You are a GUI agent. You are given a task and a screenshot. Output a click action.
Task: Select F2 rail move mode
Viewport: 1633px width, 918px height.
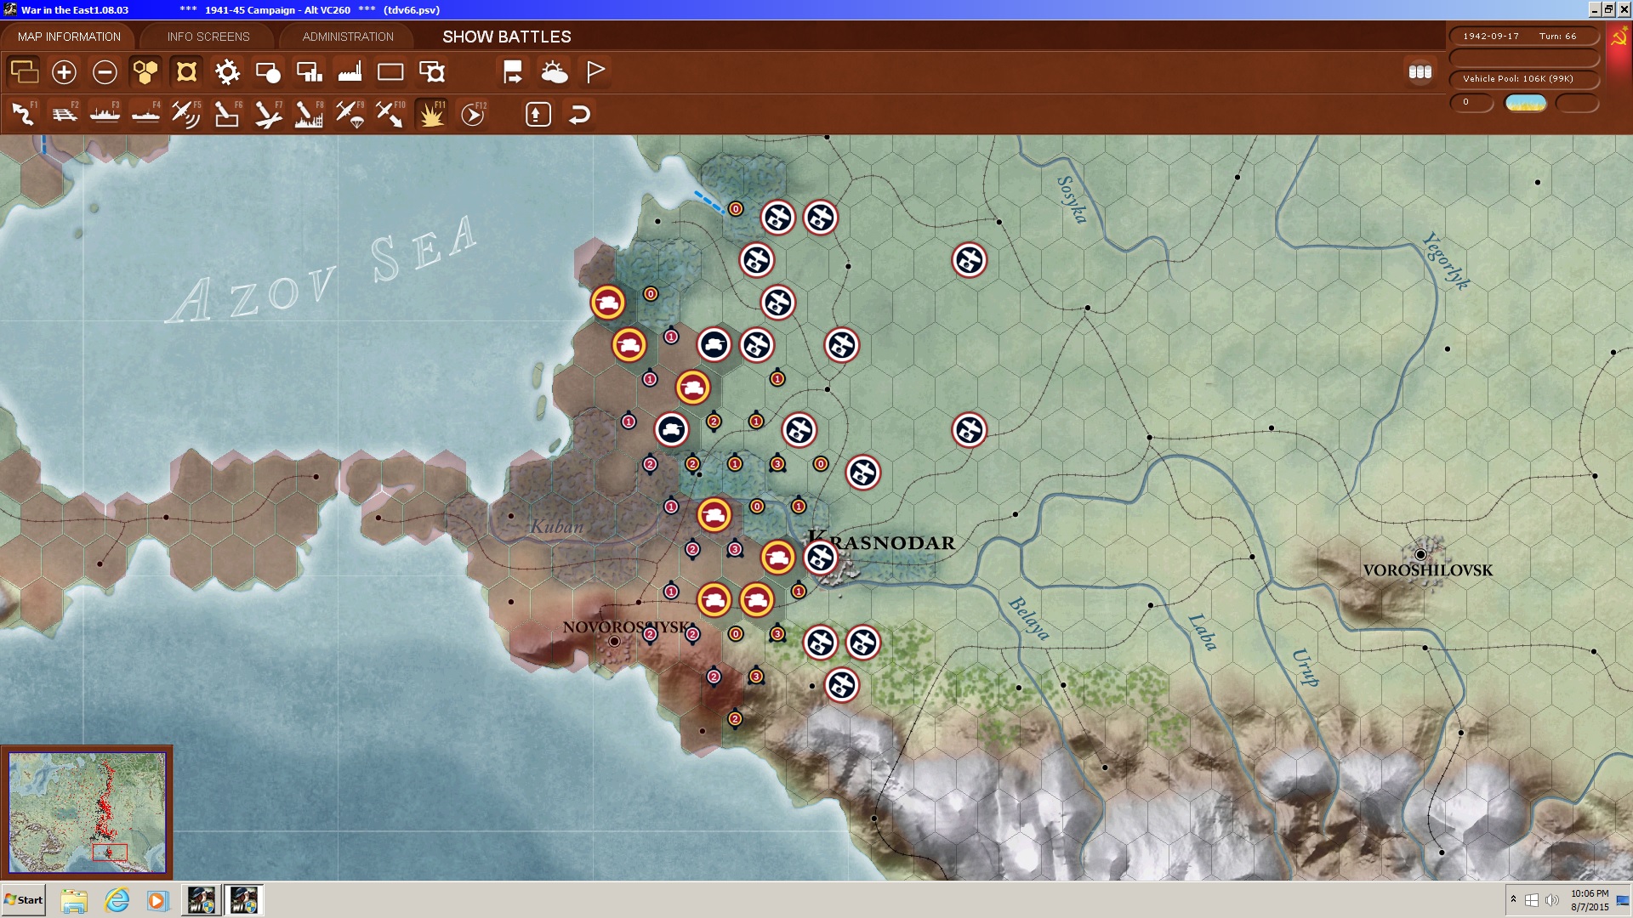click(x=64, y=114)
